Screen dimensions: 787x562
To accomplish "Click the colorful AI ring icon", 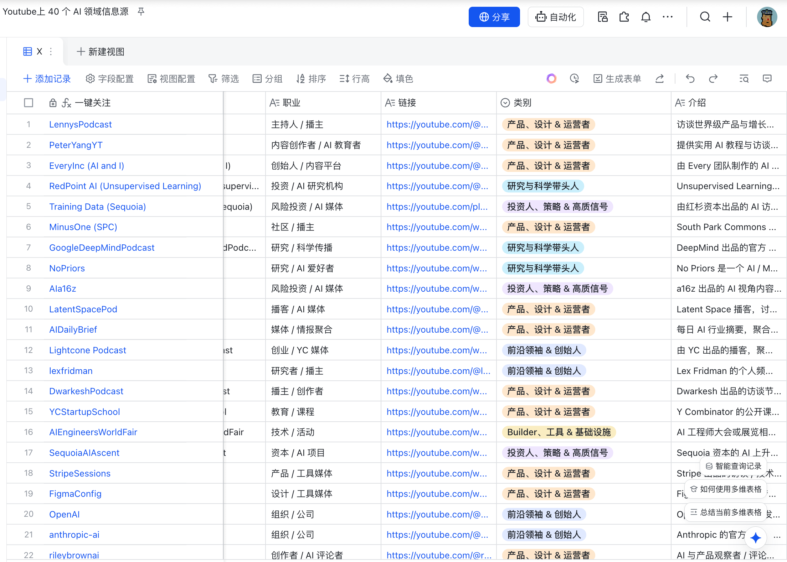I will tap(551, 78).
